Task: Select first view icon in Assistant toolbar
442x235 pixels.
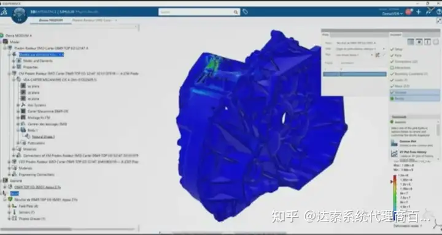Action: (x=411, y=42)
